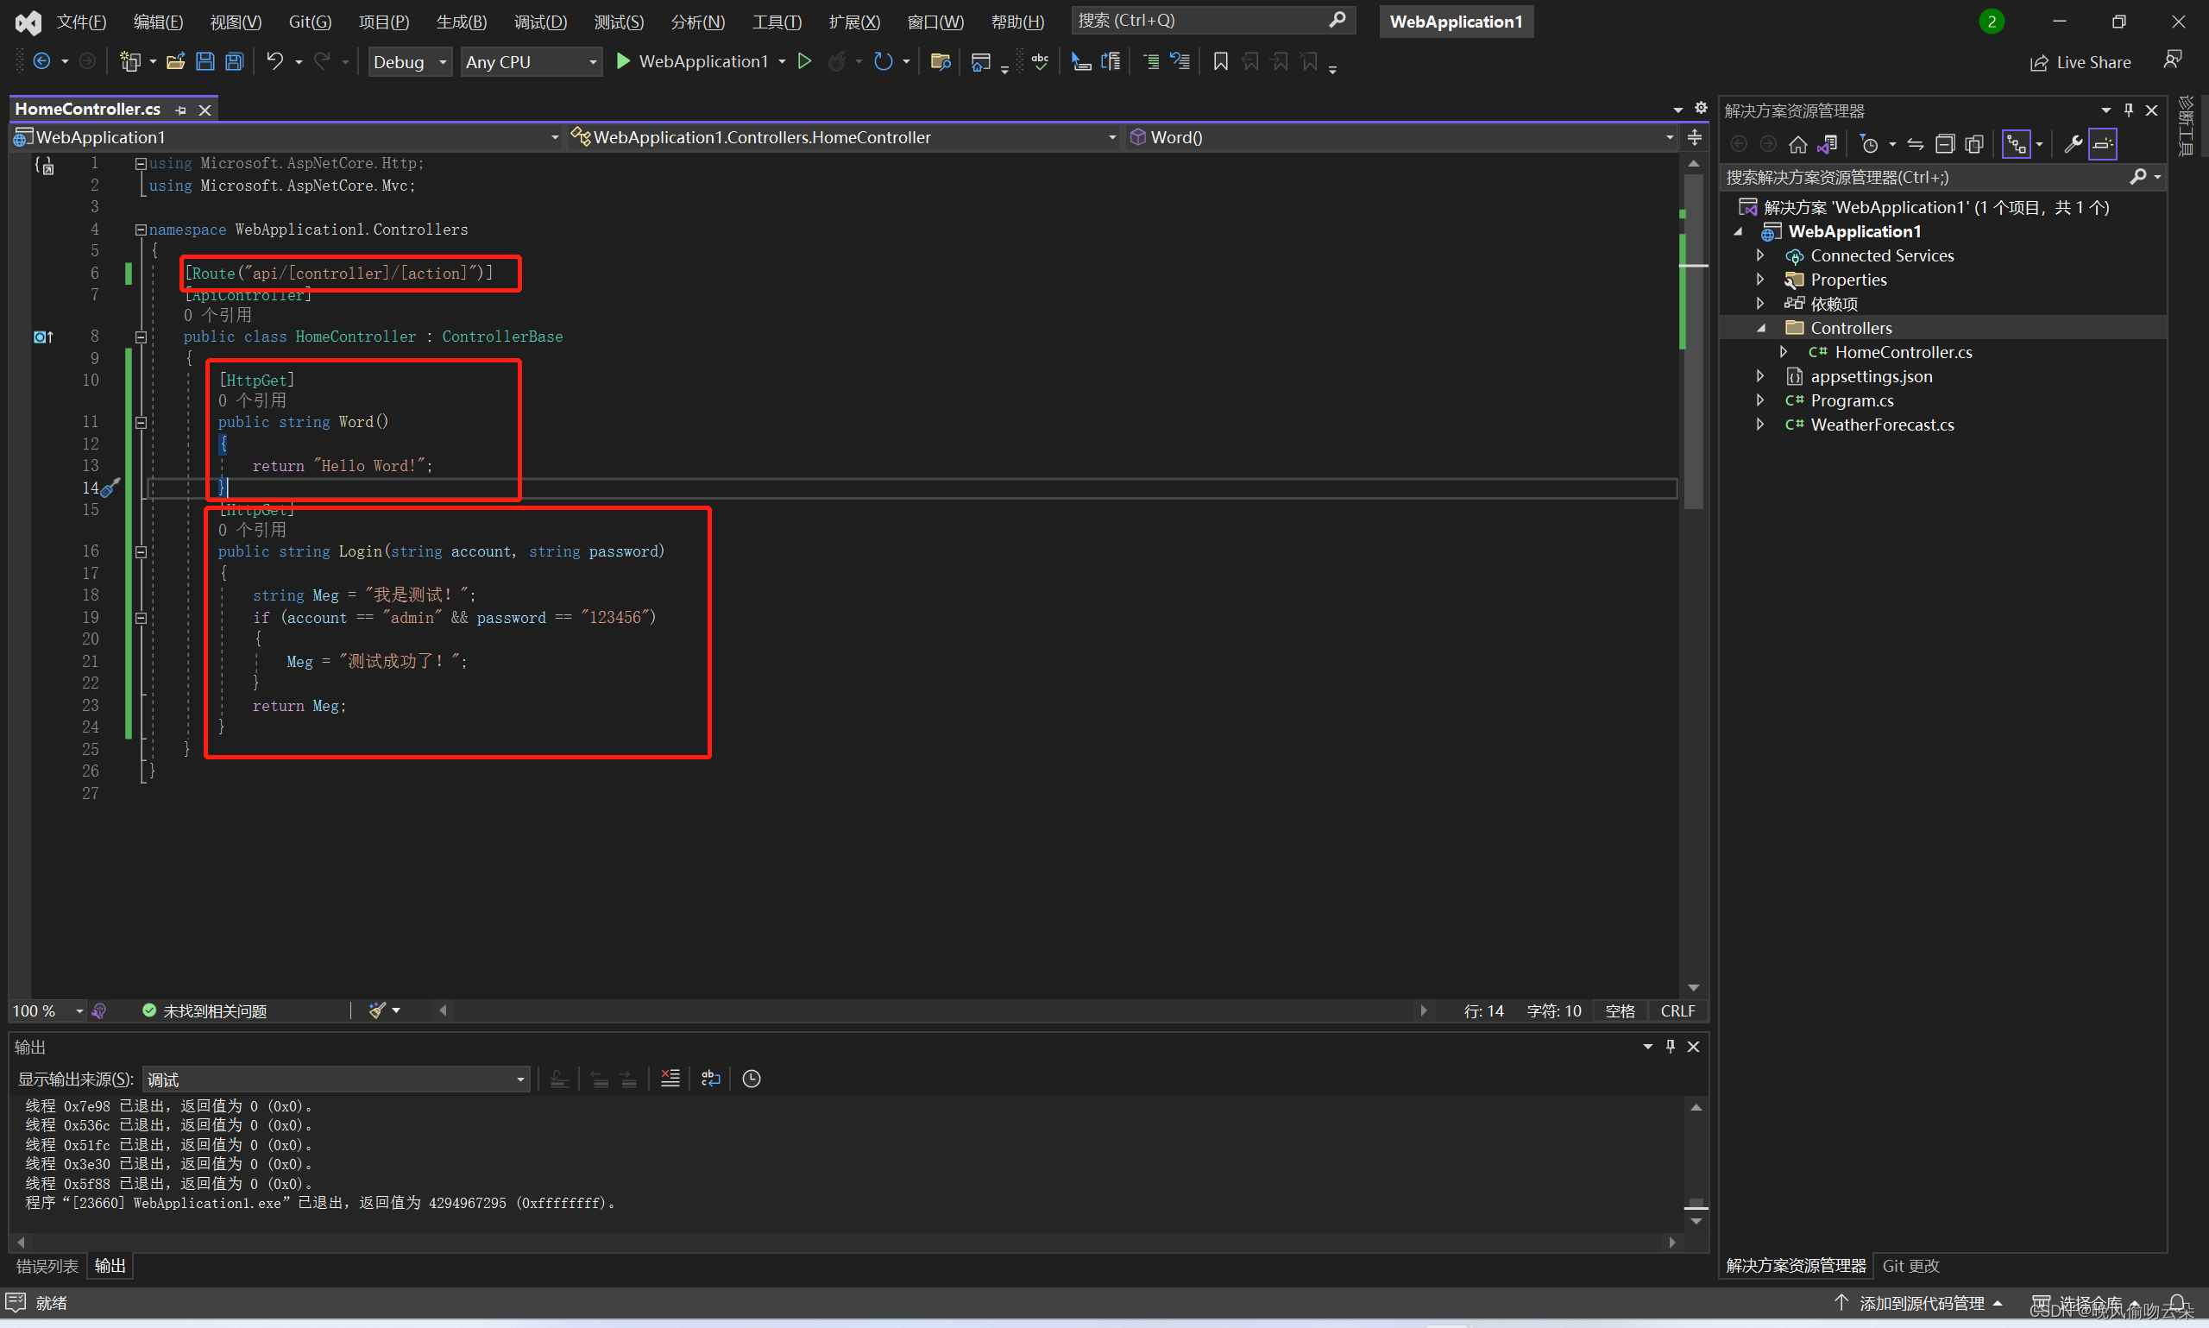Click the comment out selected lines icon

pos(1151,61)
